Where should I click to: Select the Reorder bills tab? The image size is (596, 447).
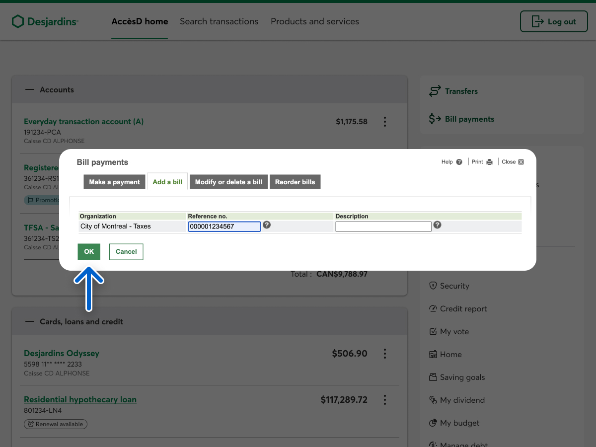[295, 182]
